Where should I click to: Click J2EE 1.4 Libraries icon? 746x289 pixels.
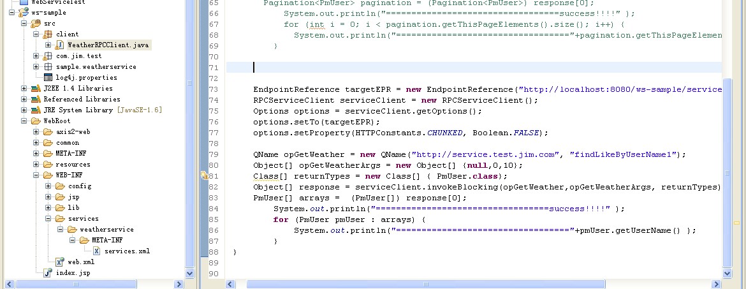pos(35,88)
